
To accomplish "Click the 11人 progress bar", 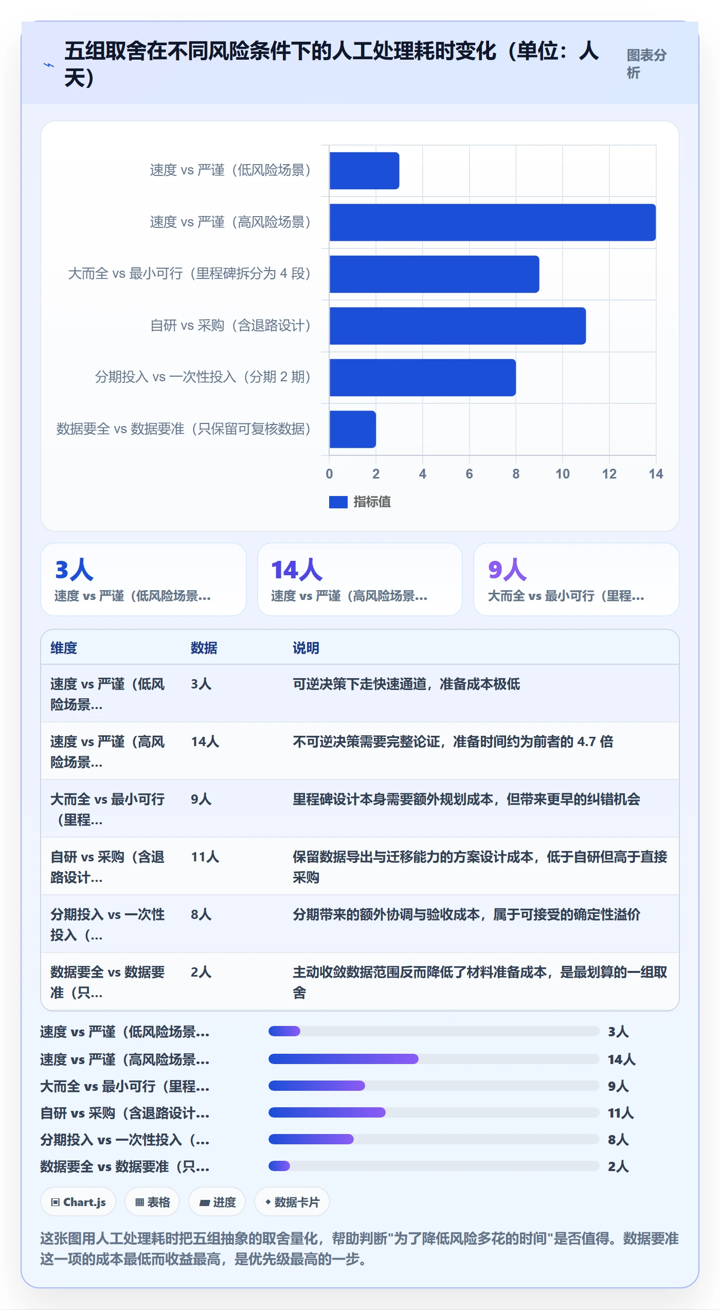I will tap(434, 1112).
